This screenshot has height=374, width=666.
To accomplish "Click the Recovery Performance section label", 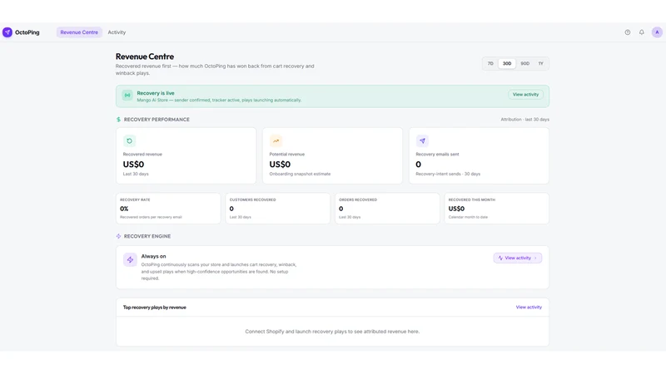I will [157, 120].
